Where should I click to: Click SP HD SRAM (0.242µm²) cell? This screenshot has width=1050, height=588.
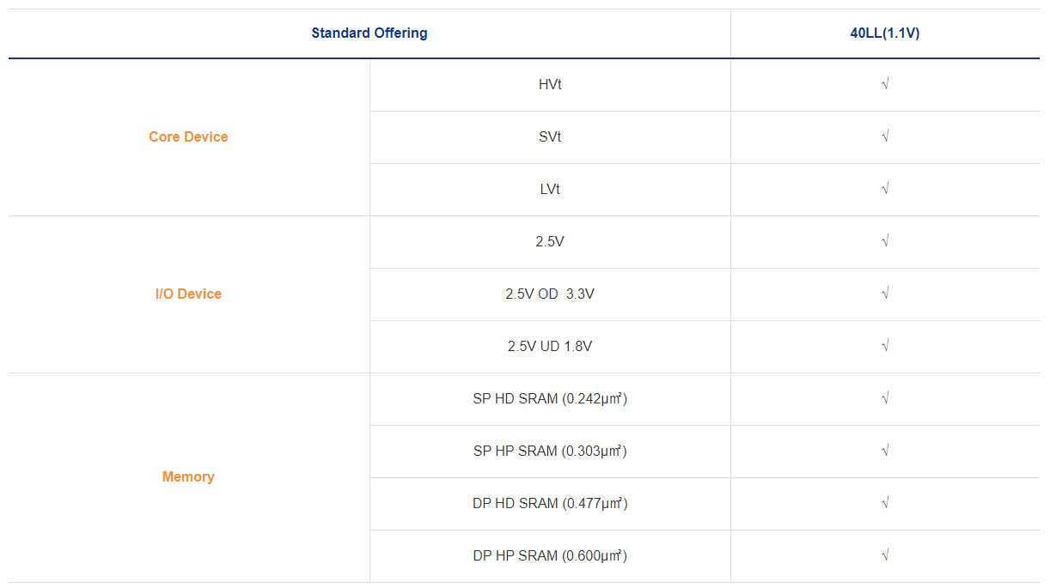click(550, 399)
